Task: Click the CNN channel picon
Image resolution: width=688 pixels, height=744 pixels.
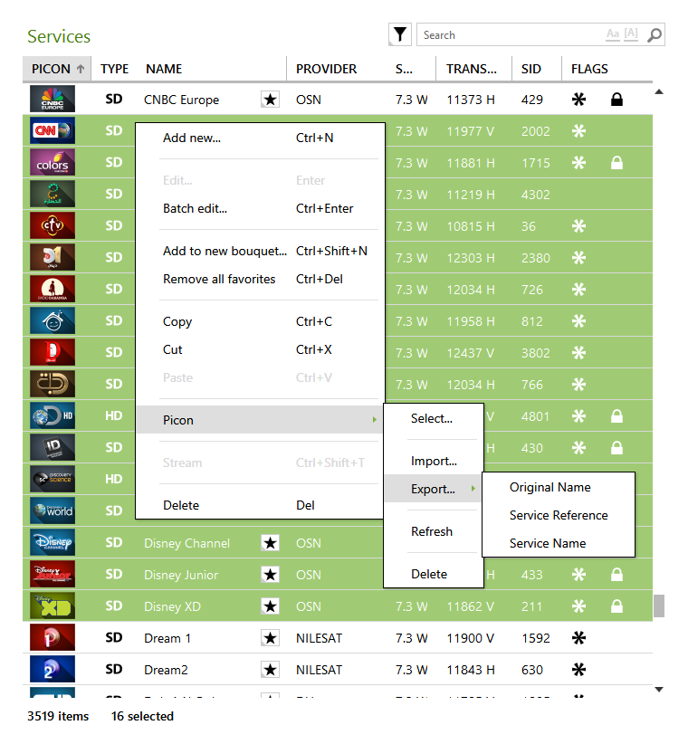Action: tap(53, 131)
